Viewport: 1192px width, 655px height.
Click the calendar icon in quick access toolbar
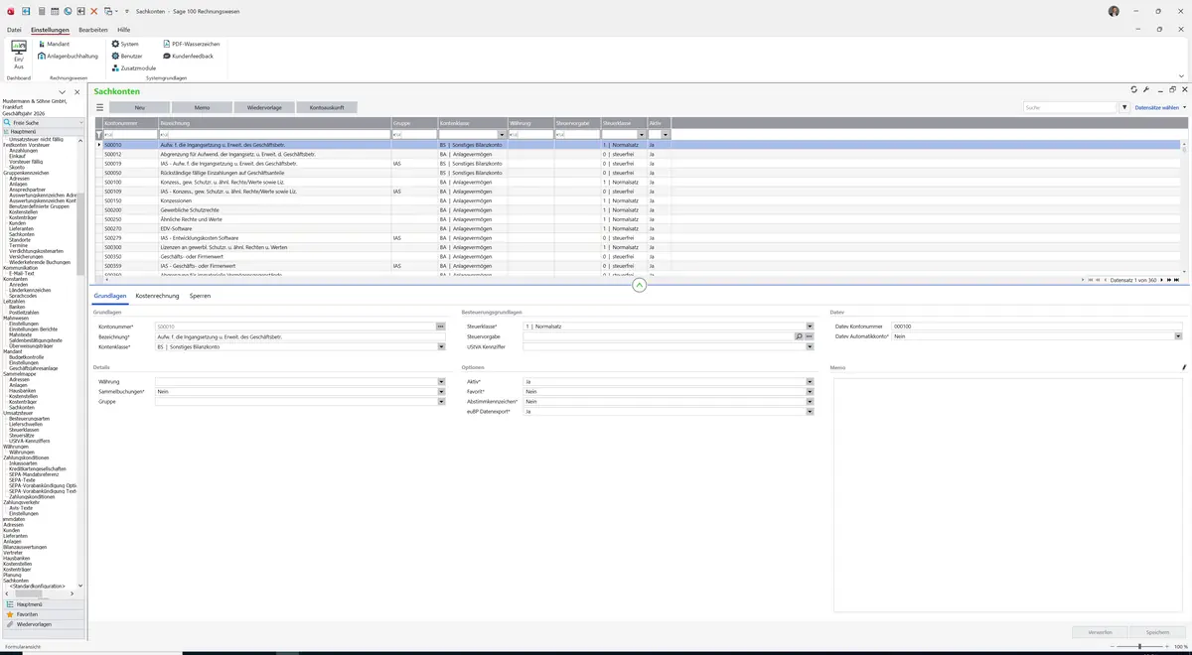pyautogui.click(x=54, y=11)
